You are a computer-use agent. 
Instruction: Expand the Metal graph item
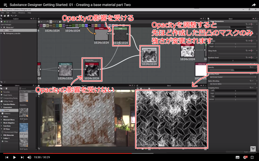click(4, 30)
